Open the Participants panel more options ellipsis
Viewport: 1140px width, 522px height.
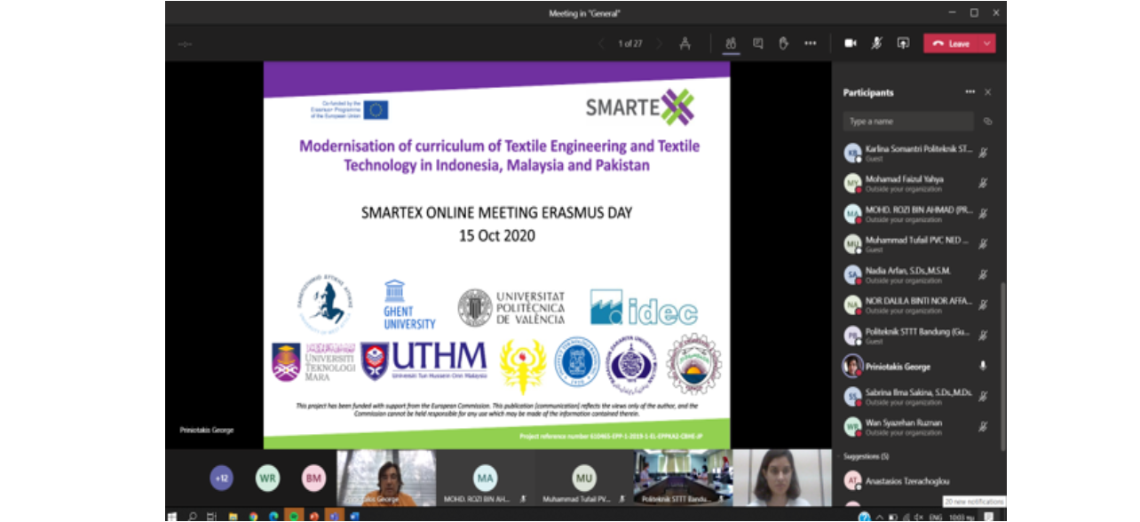click(x=970, y=92)
